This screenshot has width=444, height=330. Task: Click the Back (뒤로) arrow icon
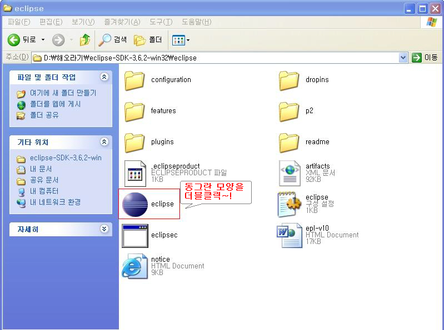click(13, 40)
